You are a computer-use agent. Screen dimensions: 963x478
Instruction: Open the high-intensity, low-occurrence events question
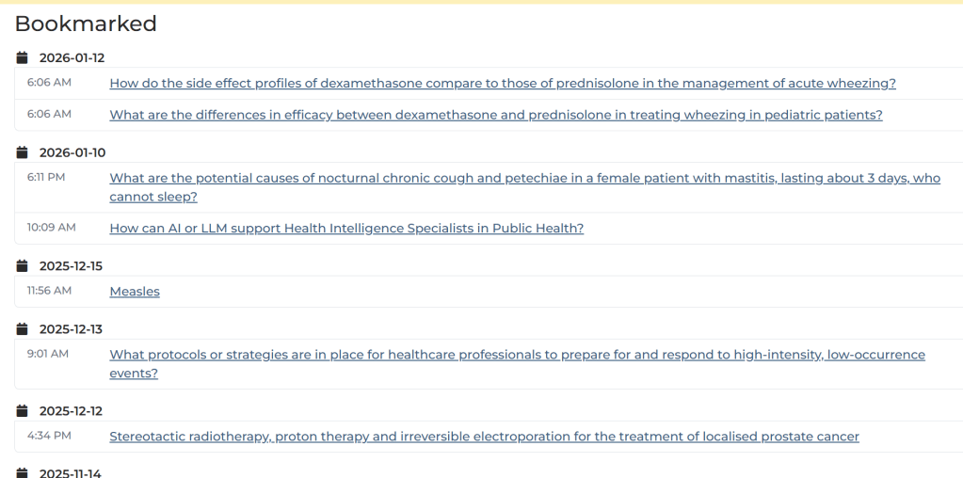[x=517, y=355]
